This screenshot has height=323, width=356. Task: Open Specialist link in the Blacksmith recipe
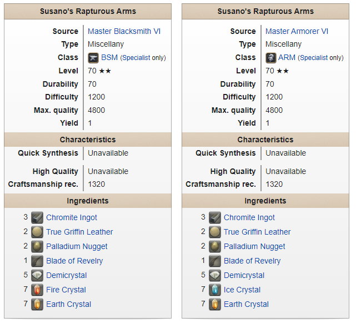pyautogui.click(x=136, y=58)
